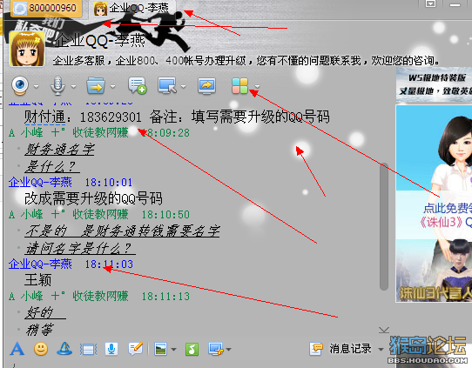The width and height of the screenshot is (472, 368).
Task: Create discussion group with chat plus icon
Action: [x=138, y=85]
